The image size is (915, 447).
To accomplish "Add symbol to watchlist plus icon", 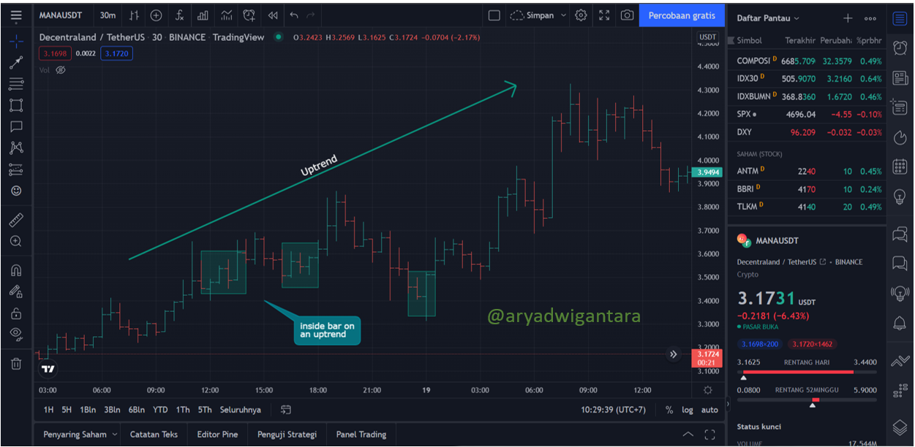I will pyautogui.click(x=848, y=18).
